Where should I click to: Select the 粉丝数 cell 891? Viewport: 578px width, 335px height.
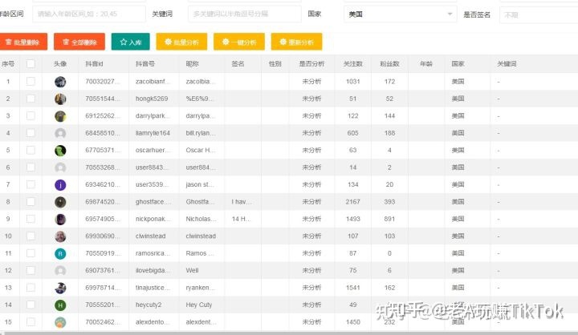tap(389, 219)
